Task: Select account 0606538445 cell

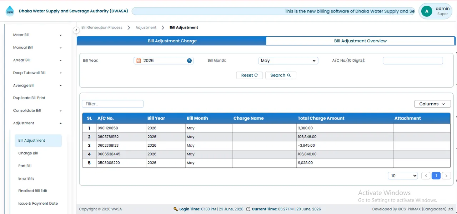Action: tap(121, 154)
